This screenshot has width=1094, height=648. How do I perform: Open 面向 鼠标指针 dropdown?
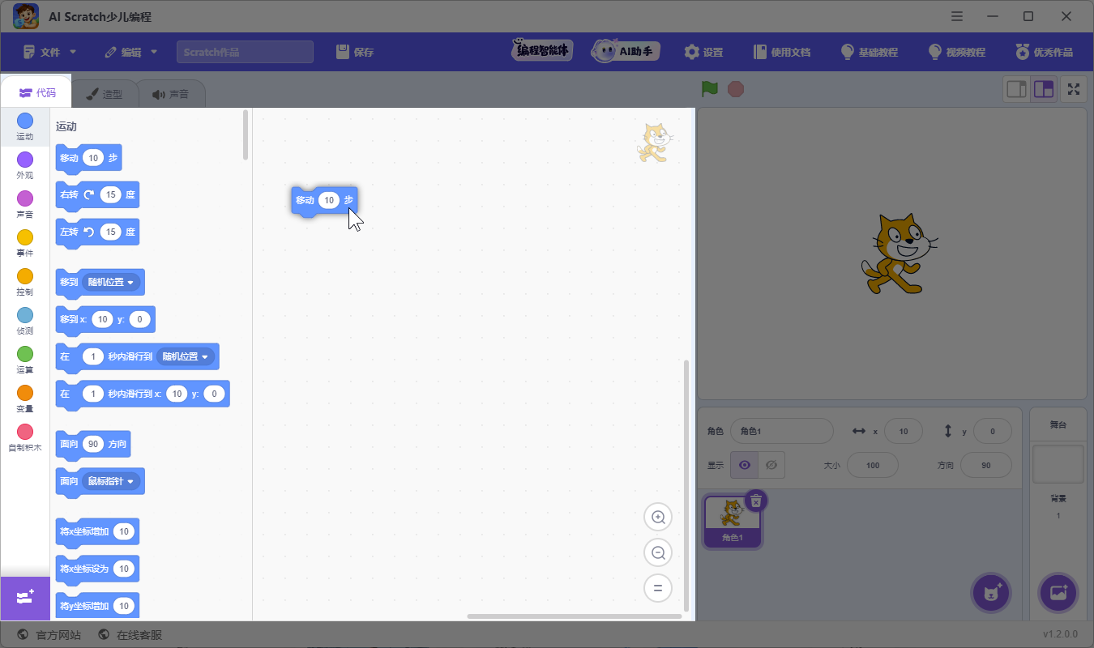pos(111,481)
